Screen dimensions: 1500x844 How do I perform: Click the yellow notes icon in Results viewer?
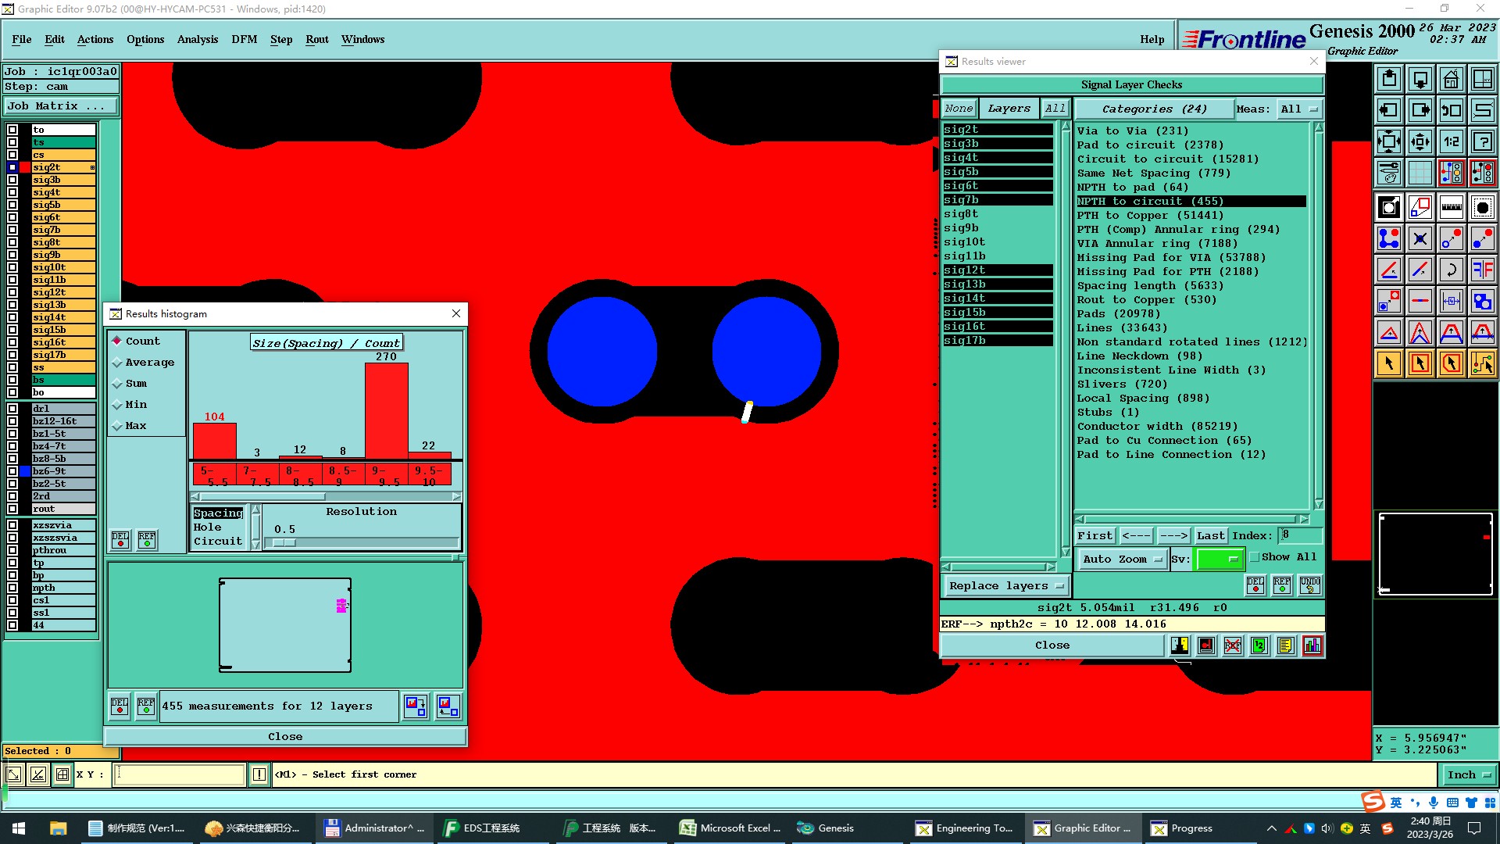[x=1285, y=646]
